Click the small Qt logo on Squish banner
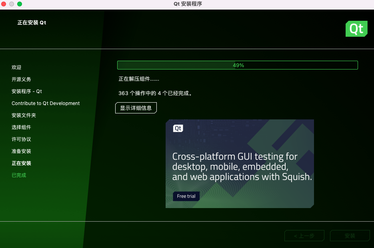Screen dimensions: 374x248 (178, 129)
